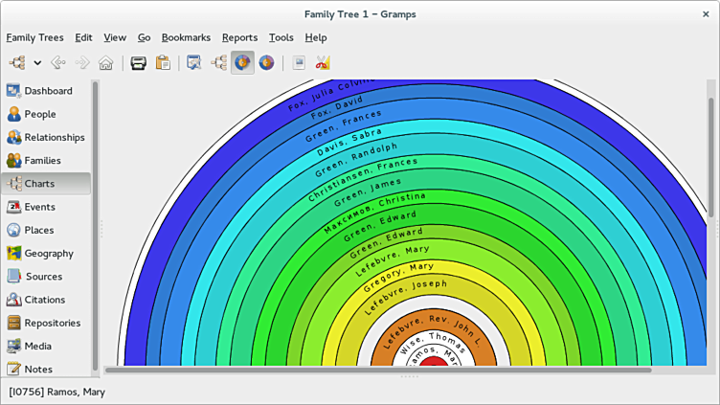Click the Home person toolbar icon
Viewport: 720px width, 405px height.
[105, 63]
